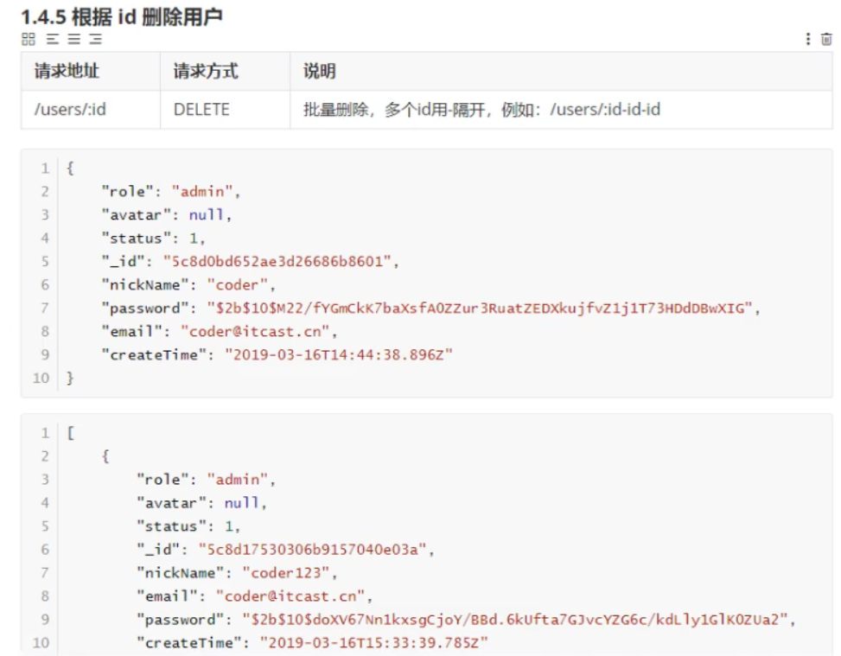Image resolution: width=841 pixels, height=656 pixels.
Task: Center-align the table column
Action: click(73, 38)
